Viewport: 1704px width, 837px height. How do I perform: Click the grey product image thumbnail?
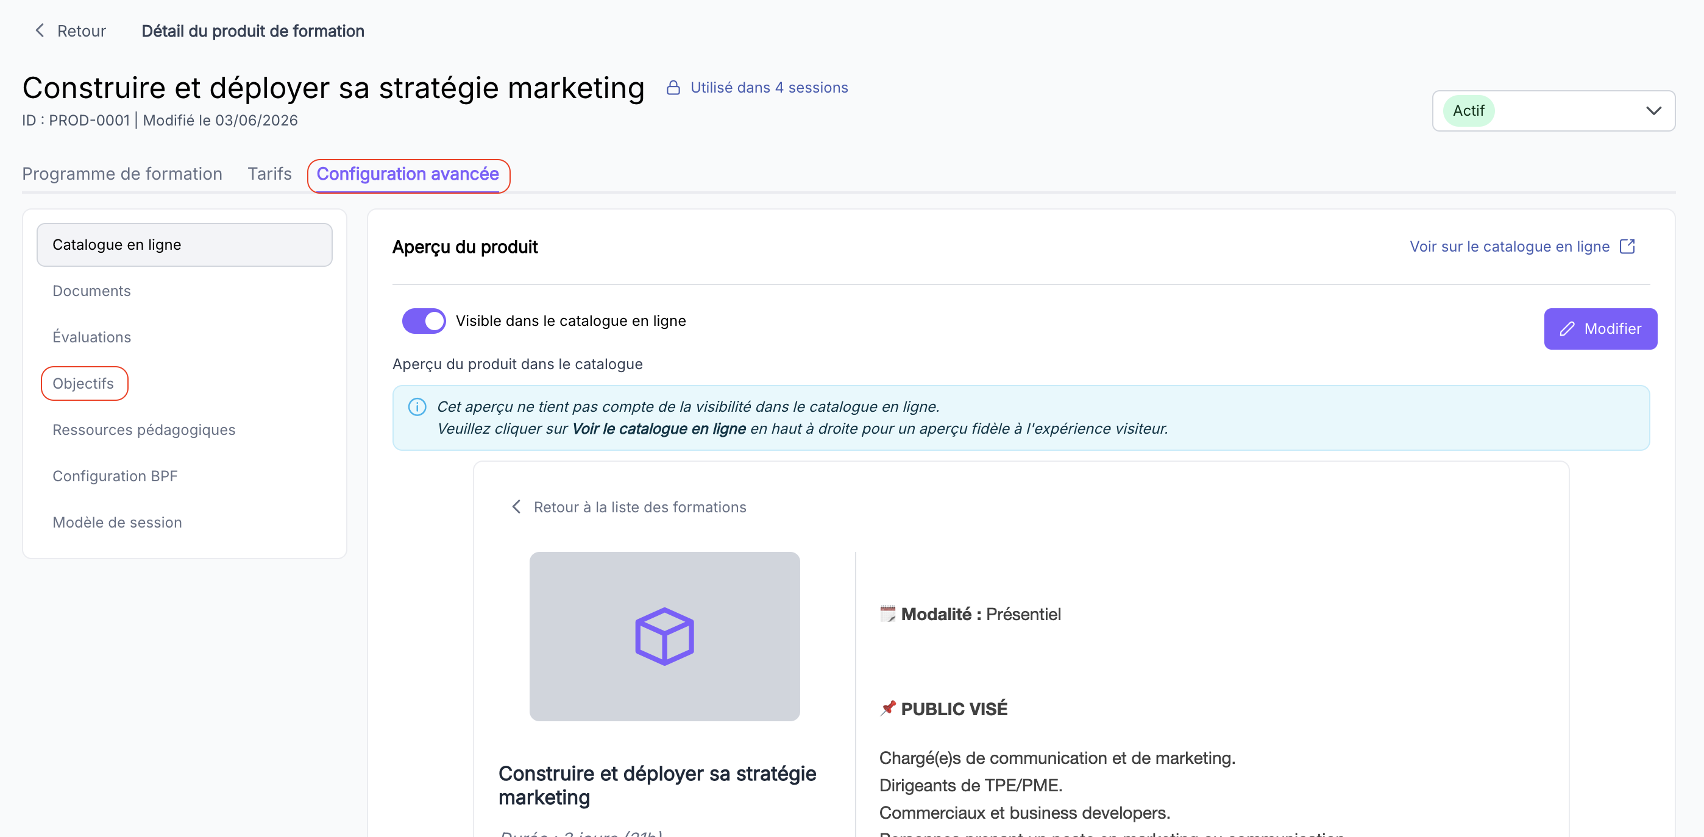[664, 636]
